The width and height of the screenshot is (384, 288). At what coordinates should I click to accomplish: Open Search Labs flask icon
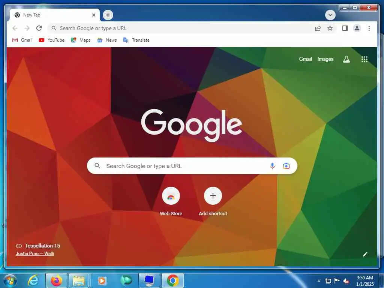click(x=346, y=59)
